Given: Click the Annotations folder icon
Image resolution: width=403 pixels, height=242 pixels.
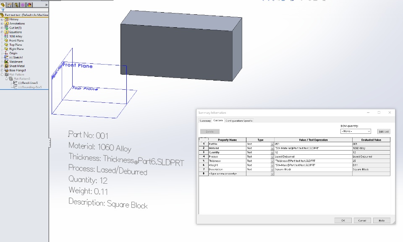Looking at the screenshot, I should coord(7,23).
